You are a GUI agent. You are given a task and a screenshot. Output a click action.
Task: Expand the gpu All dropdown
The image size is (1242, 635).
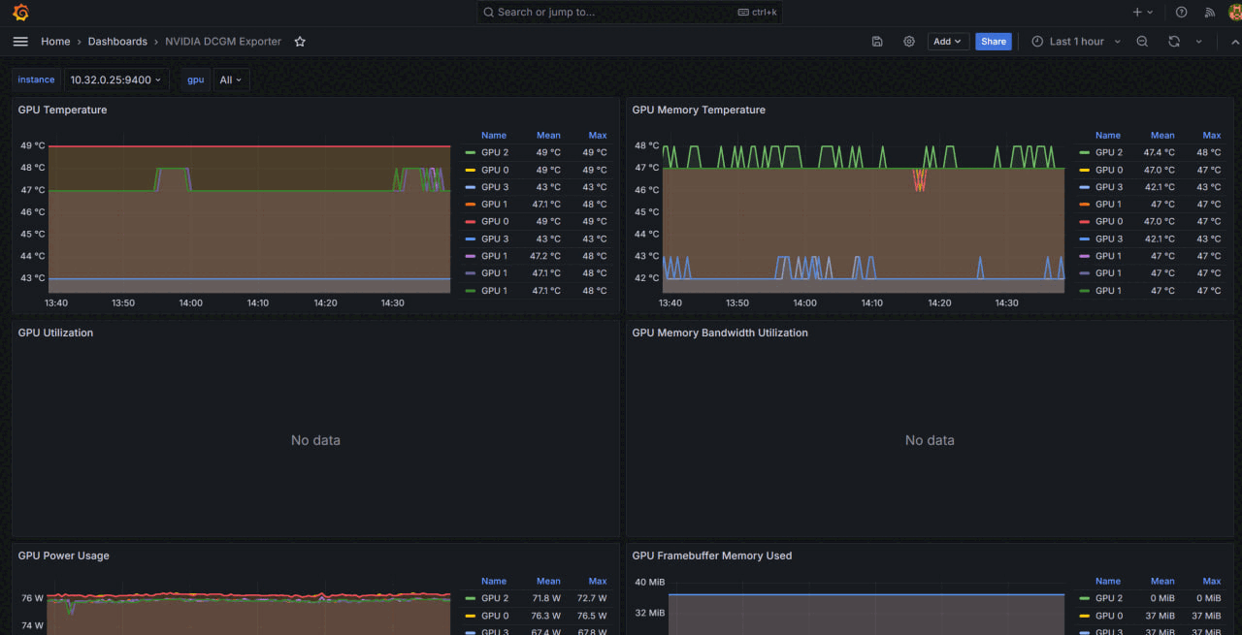[x=231, y=79]
